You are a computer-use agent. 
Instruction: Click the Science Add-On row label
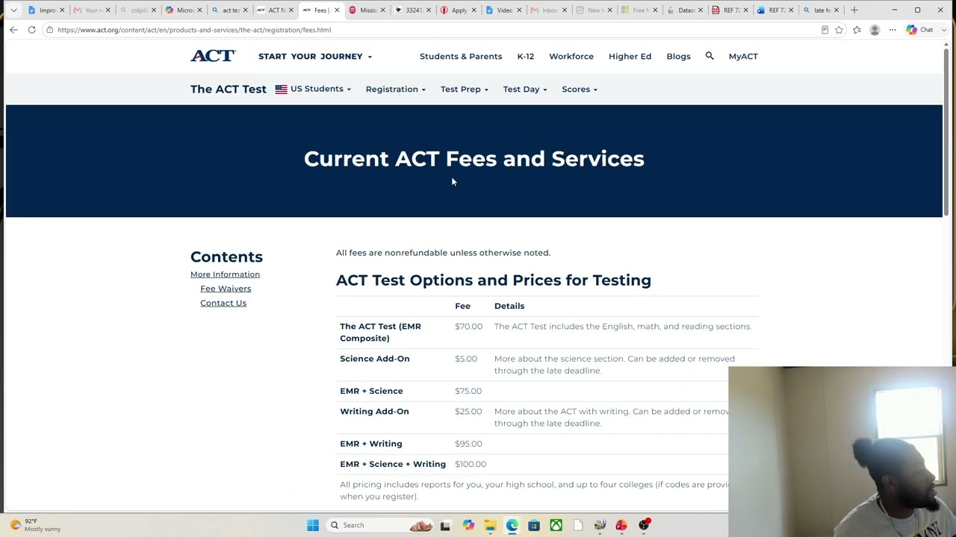[375, 359]
